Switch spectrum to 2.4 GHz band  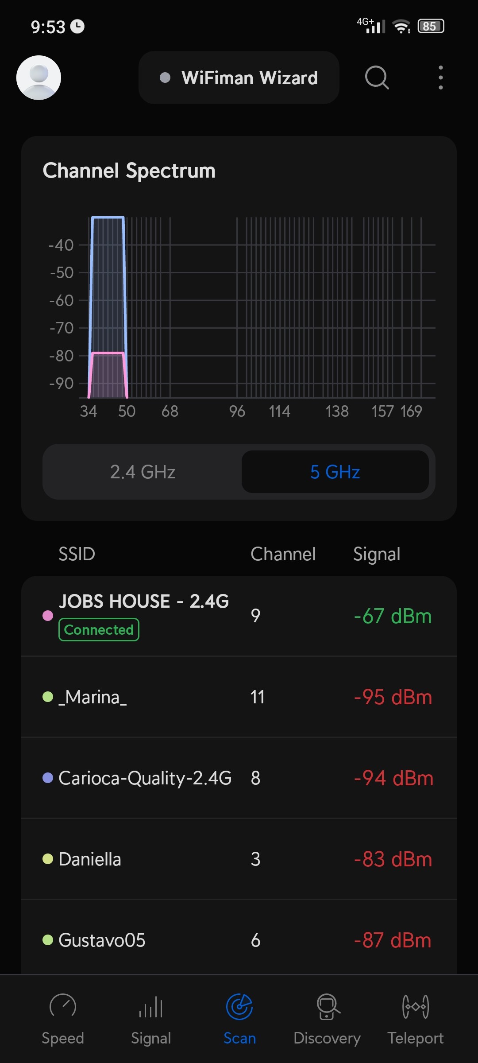(x=143, y=472)
